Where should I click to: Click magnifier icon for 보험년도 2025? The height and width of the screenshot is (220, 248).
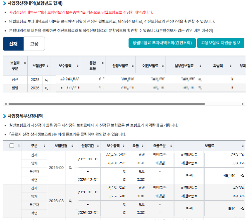(46, 80)
